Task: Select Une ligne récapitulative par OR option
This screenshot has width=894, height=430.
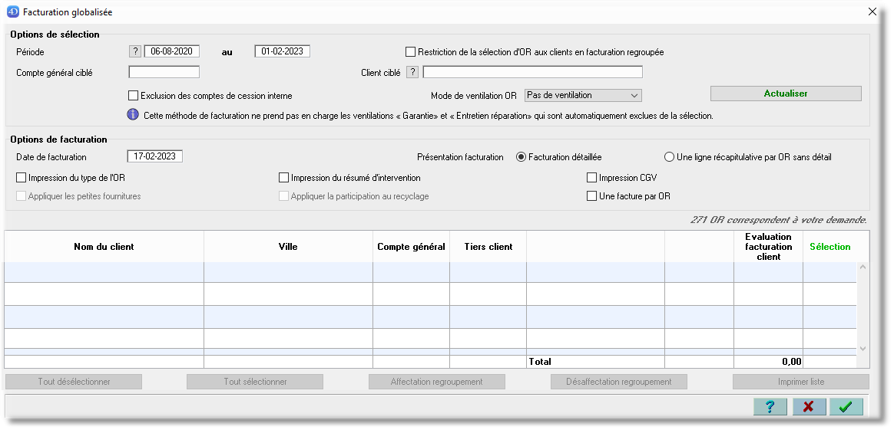Action: 670,157
